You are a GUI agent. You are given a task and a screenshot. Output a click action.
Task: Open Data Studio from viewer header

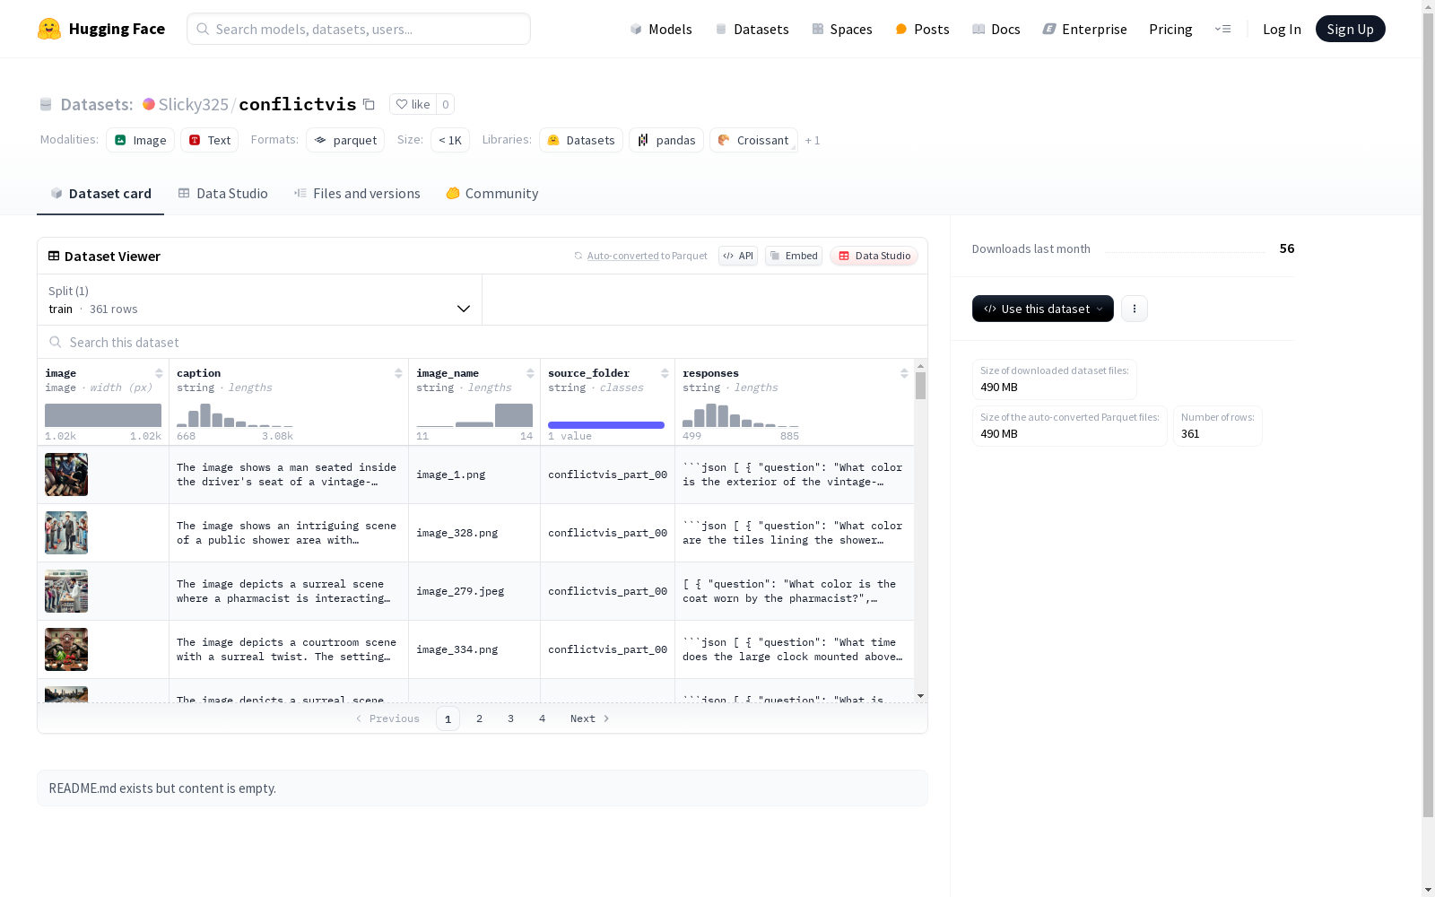point(874,256)
